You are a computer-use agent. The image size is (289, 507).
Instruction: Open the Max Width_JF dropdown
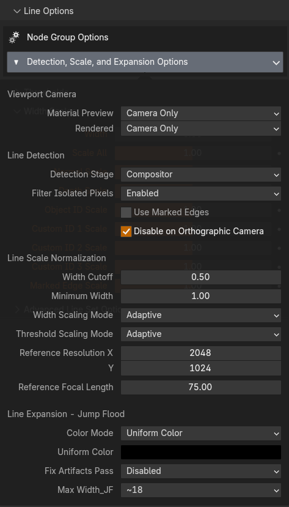coord(201,490)
